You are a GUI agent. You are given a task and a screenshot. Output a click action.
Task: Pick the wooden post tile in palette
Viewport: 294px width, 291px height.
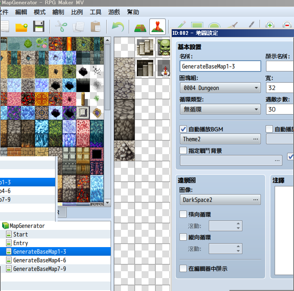(x=83, y=99)
